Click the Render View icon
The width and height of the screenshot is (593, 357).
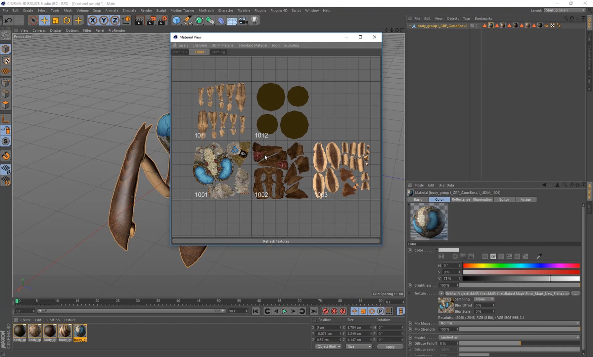tap(139, 20)
